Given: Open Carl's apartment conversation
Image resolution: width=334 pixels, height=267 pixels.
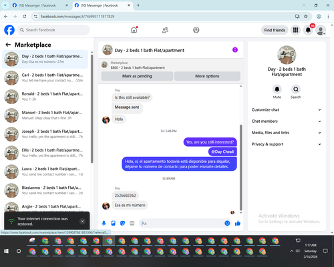Looking at the screenshot, I should [x=45, y=78].
